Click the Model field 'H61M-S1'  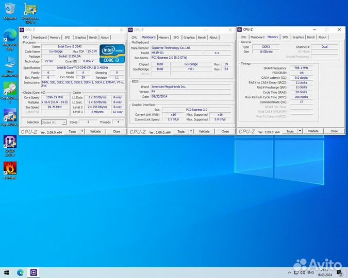177,53
